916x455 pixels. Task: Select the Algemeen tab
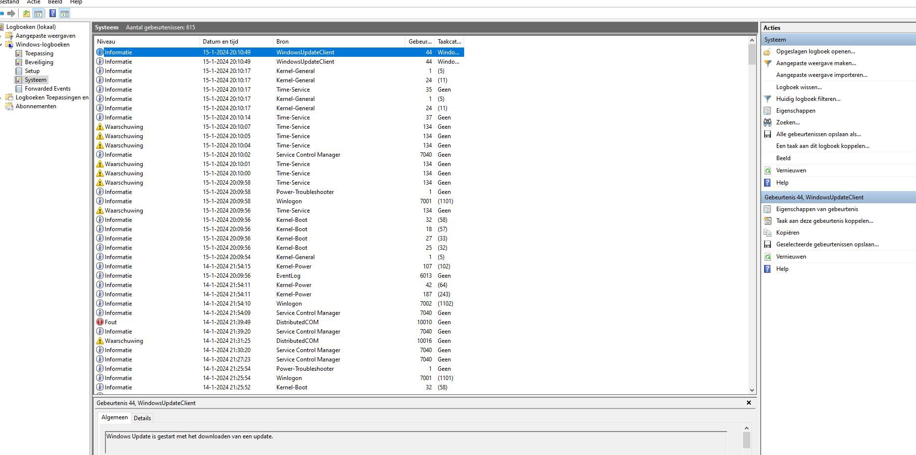point(115,417)
